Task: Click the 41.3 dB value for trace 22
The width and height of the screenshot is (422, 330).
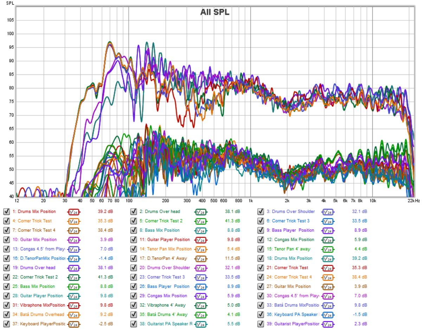Action: pyautogui.click(x=105, y=277)
